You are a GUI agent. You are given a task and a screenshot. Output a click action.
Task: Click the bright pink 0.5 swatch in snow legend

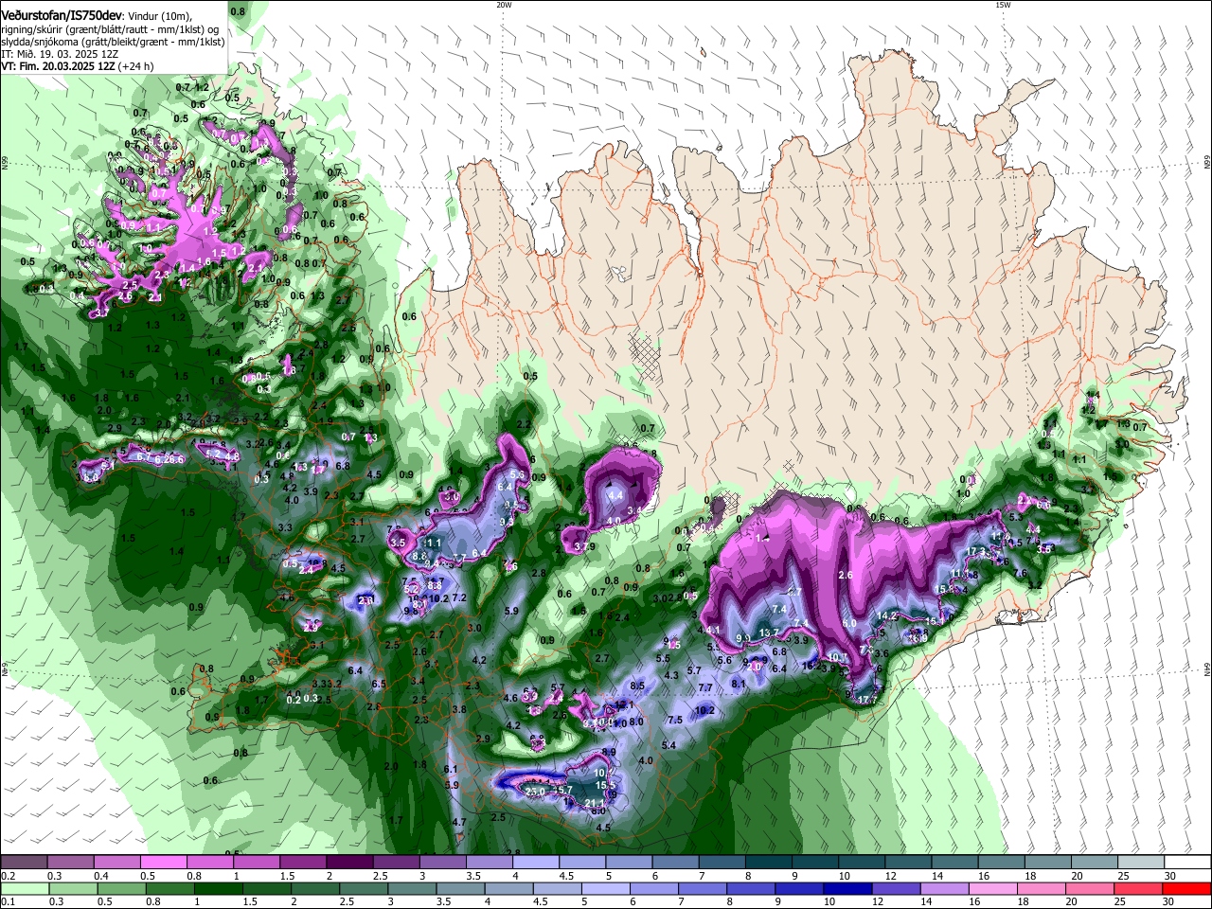(162, 862)
